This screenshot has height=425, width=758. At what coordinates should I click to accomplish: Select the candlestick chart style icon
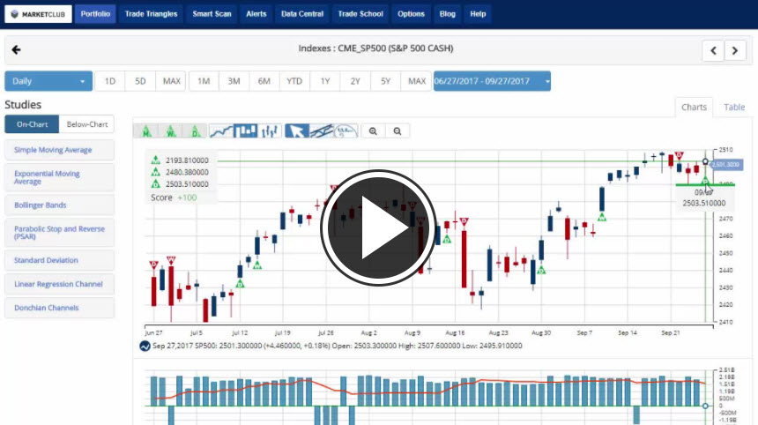(246, 130)
